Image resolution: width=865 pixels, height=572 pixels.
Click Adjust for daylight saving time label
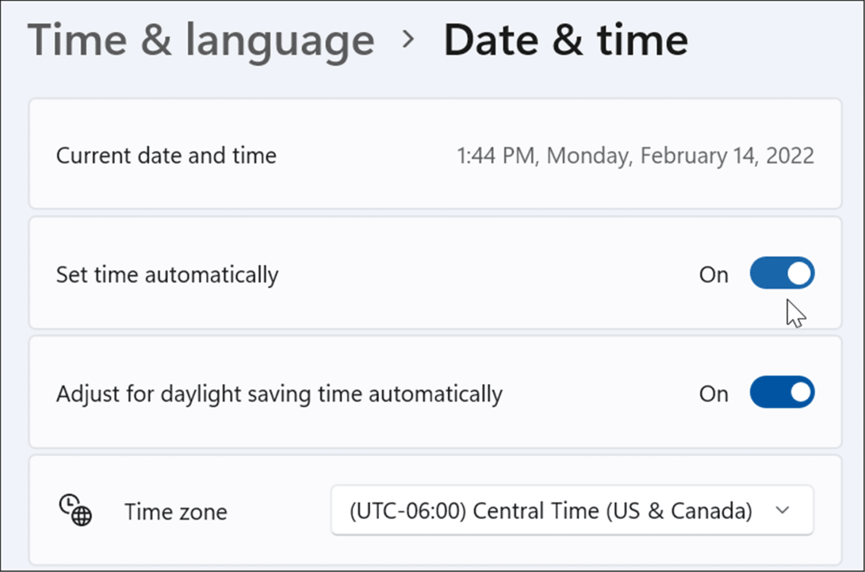pos(279,394)
